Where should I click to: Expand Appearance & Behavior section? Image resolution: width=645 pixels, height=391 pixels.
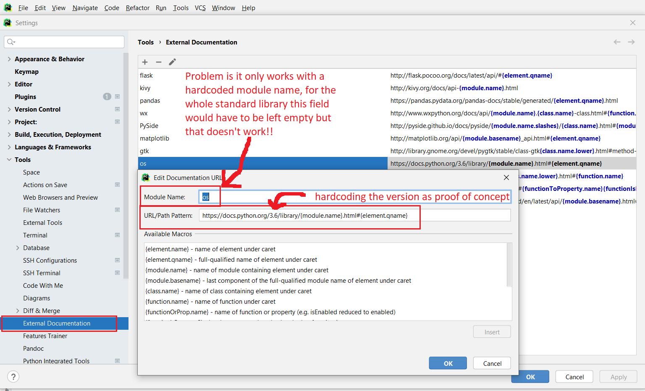click(9, 59)
